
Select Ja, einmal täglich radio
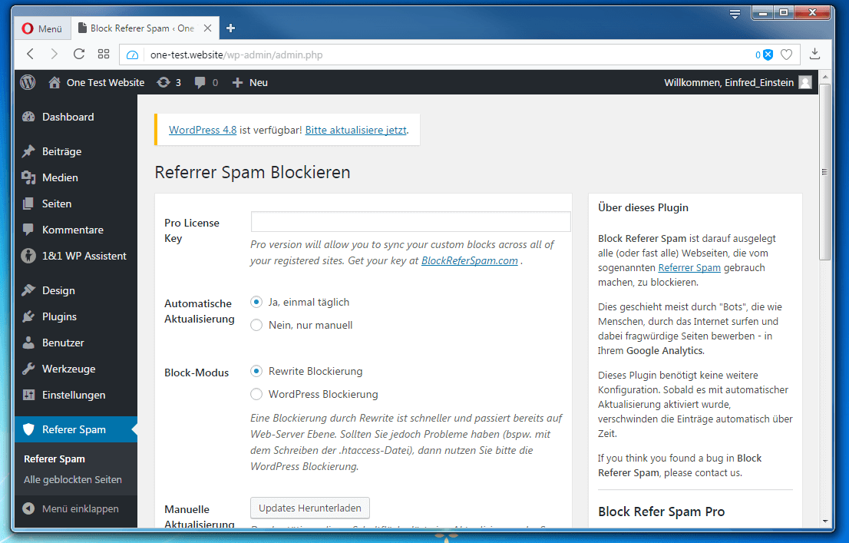click(256, 302)
